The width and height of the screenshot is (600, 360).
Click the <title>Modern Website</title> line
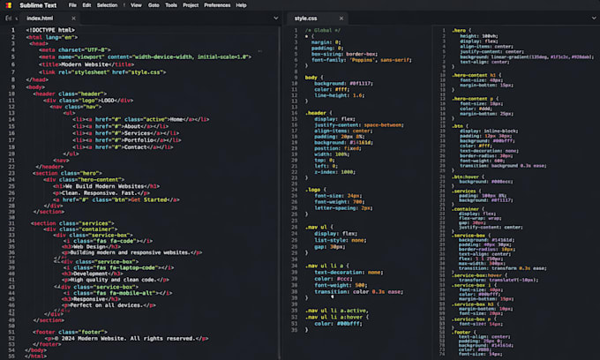(x=86, y=64)
